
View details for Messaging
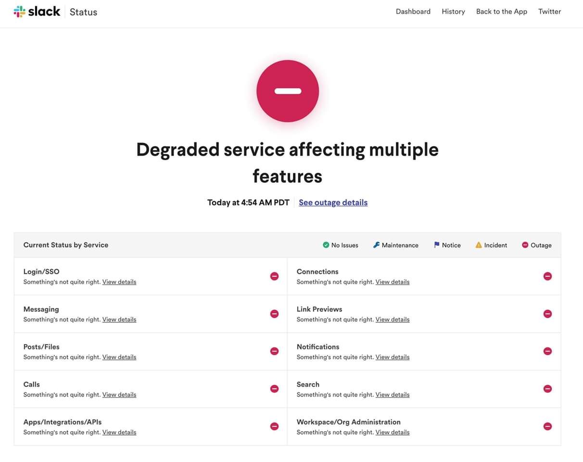(119, 320)
